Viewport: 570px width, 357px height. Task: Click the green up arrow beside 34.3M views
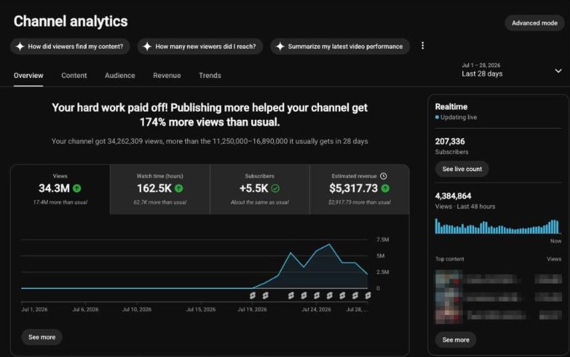[x=77, y=188]
